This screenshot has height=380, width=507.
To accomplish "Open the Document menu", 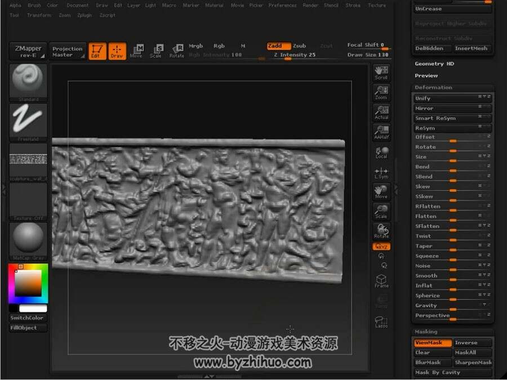I will [x=78, y=6].
